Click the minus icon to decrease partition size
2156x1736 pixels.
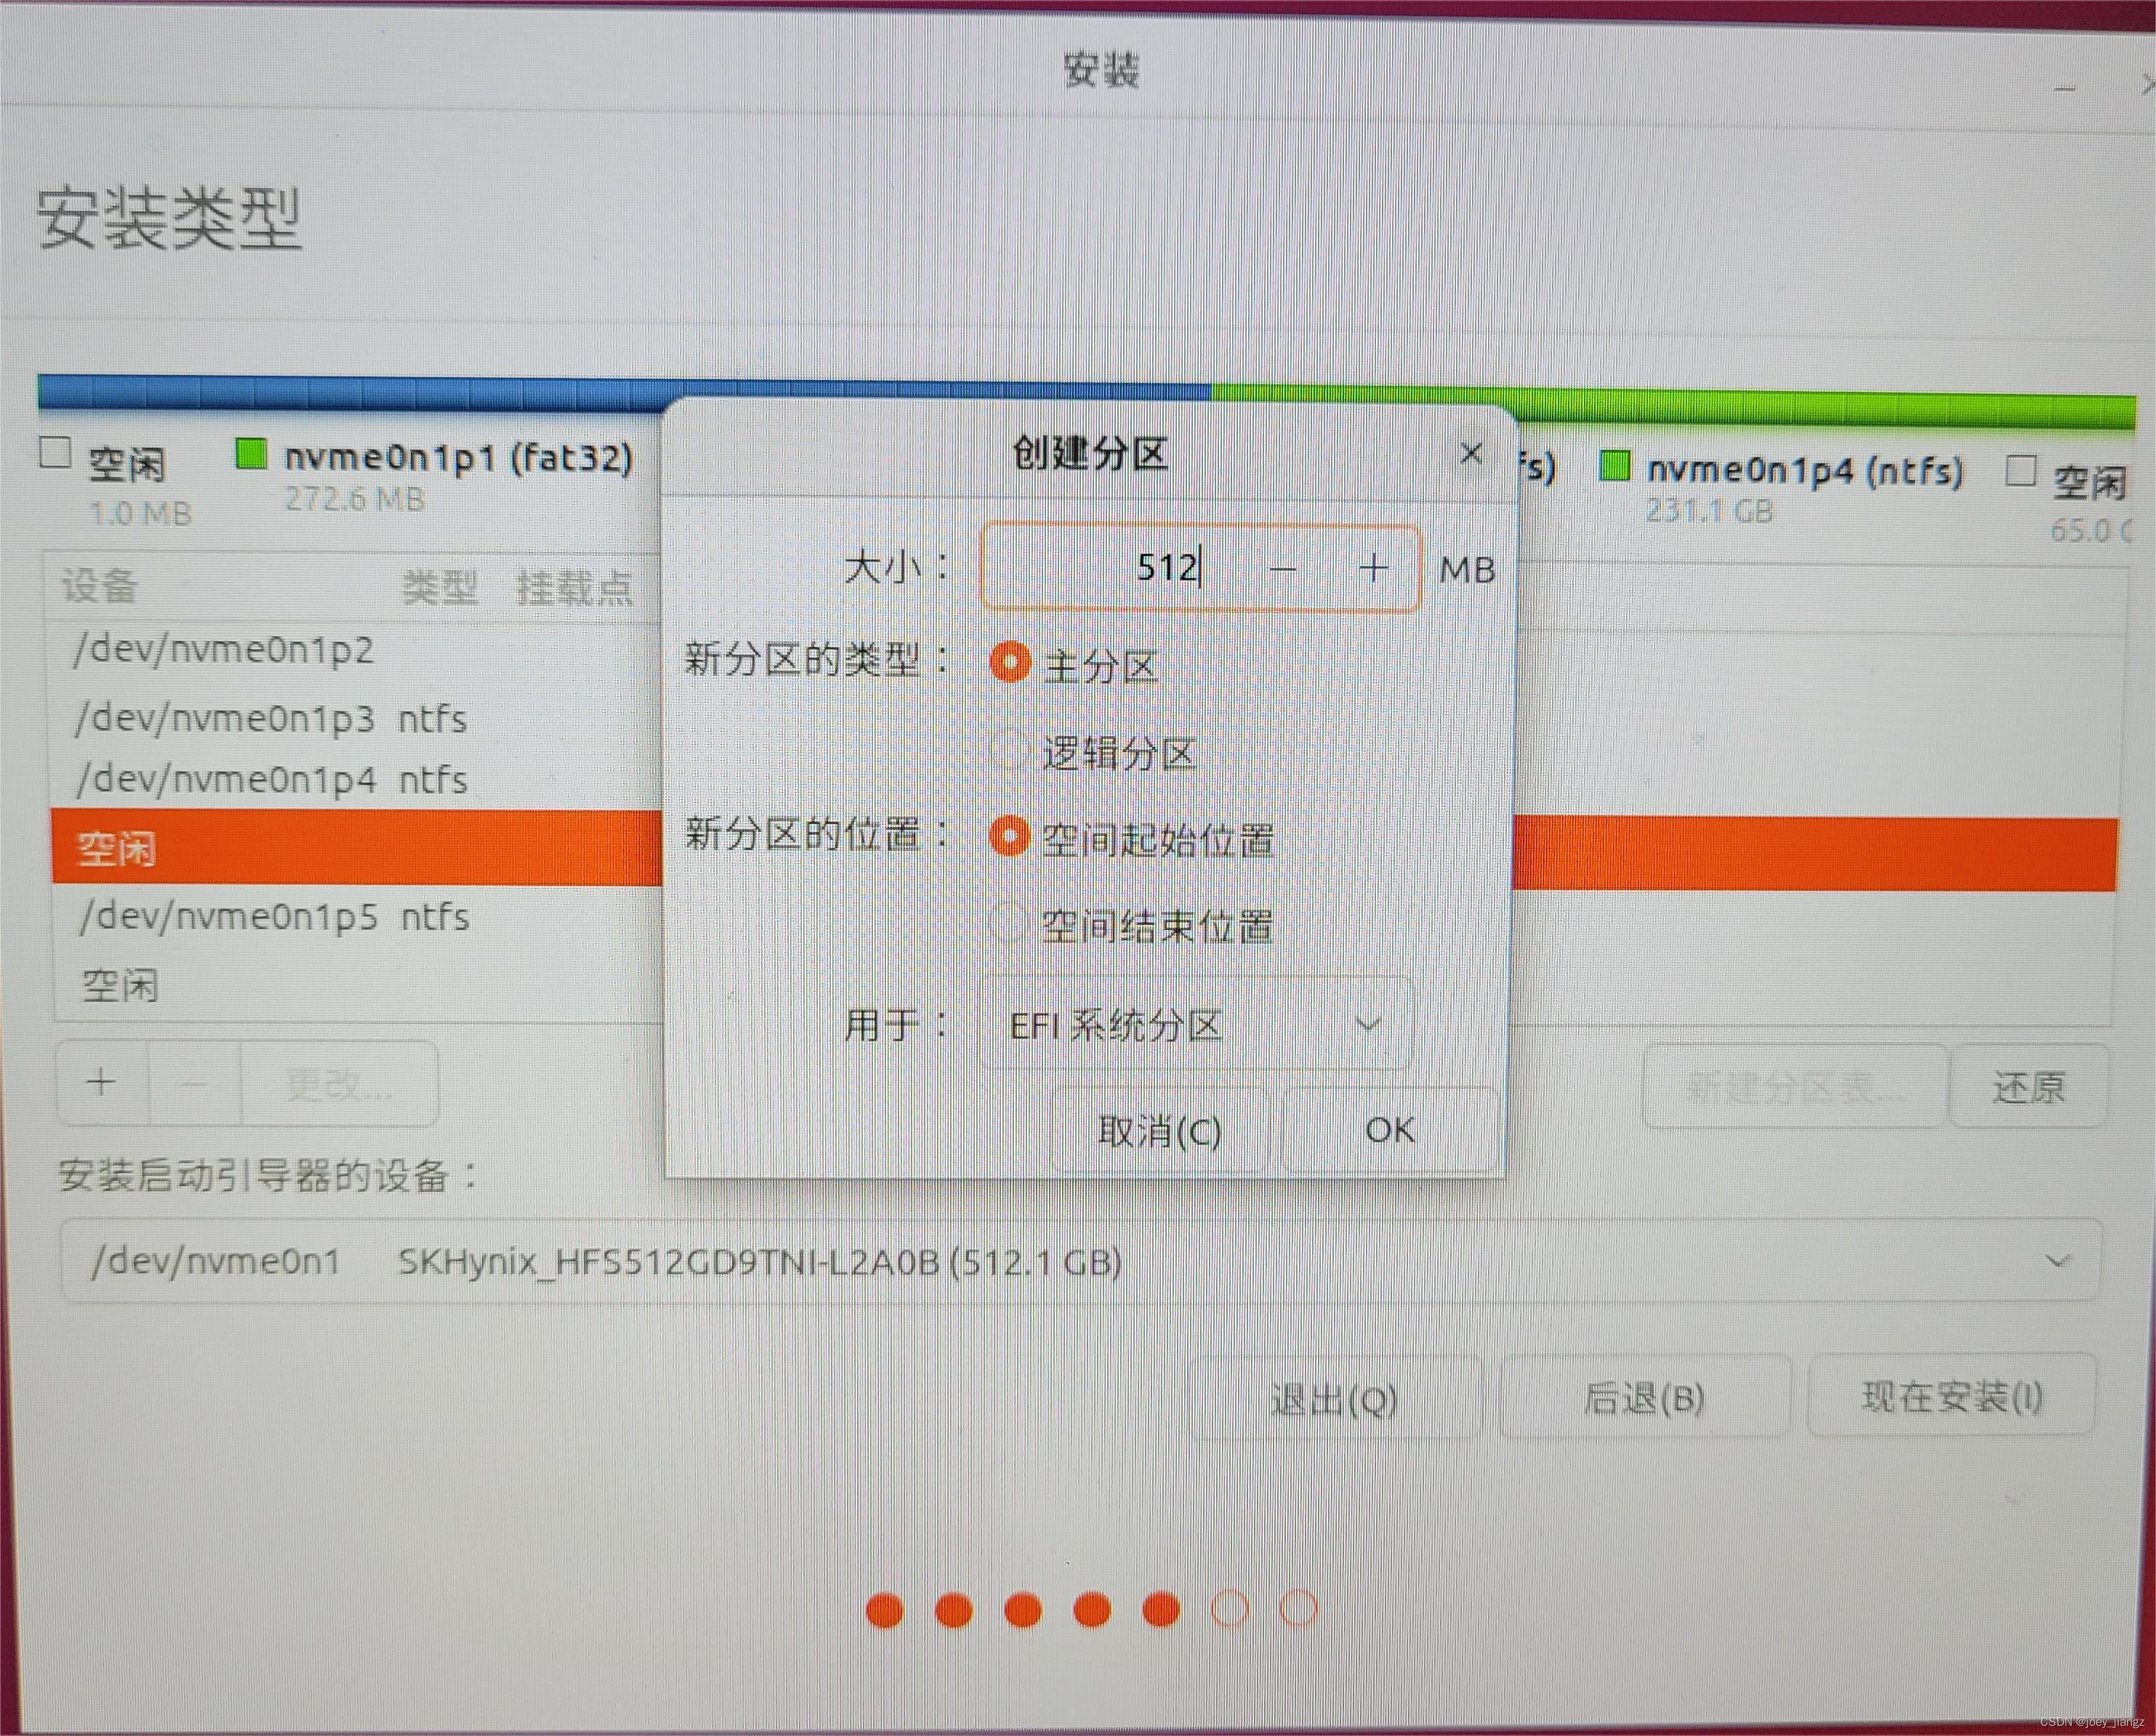pyautogui.click(x=1282, y=569)
